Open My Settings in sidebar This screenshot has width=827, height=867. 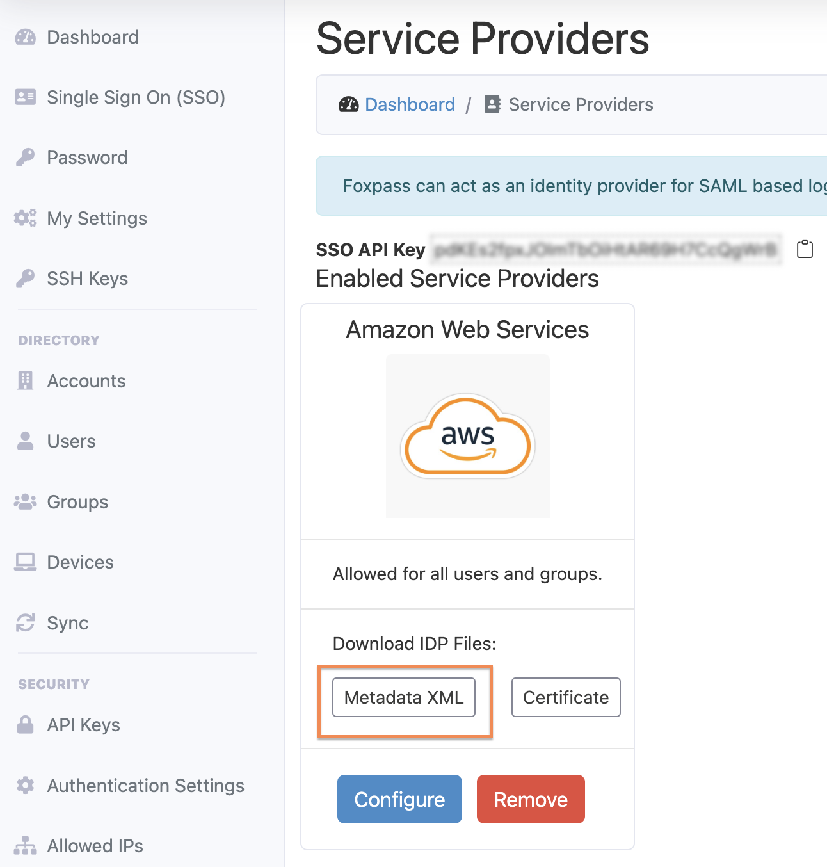(97, 218)
